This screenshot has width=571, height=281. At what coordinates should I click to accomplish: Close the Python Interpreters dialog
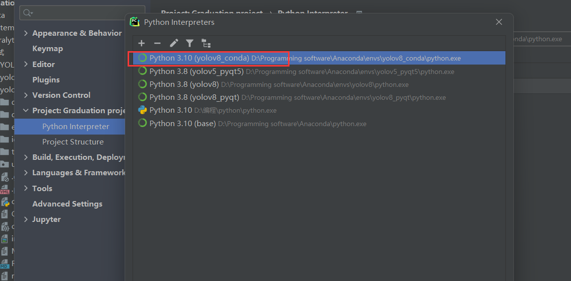(x=499, y=22)
